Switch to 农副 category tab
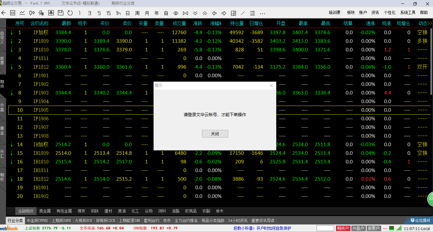Viewport: 433px width, 232px height. click(206, 211)
